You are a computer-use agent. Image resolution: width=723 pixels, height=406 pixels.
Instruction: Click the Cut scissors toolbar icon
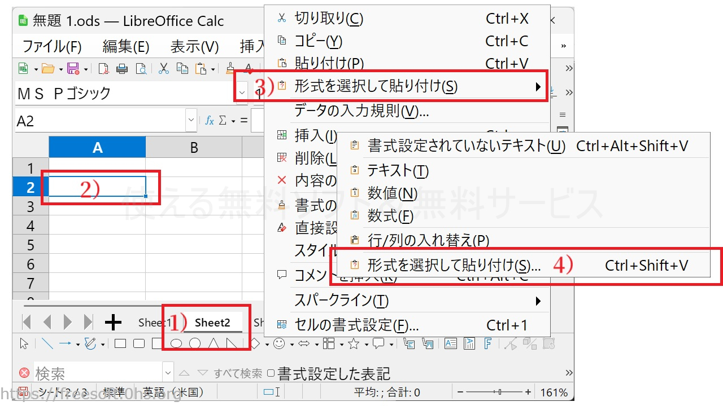pos(164,69)
